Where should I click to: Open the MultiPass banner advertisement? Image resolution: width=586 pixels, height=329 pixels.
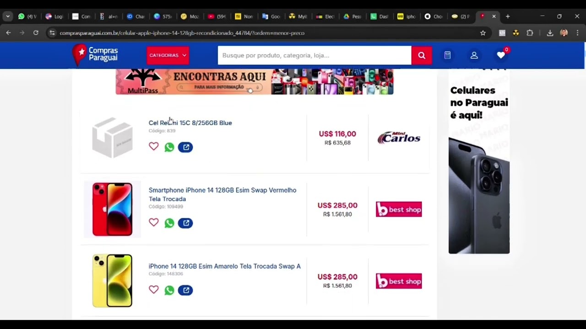[x=255, y=82]
